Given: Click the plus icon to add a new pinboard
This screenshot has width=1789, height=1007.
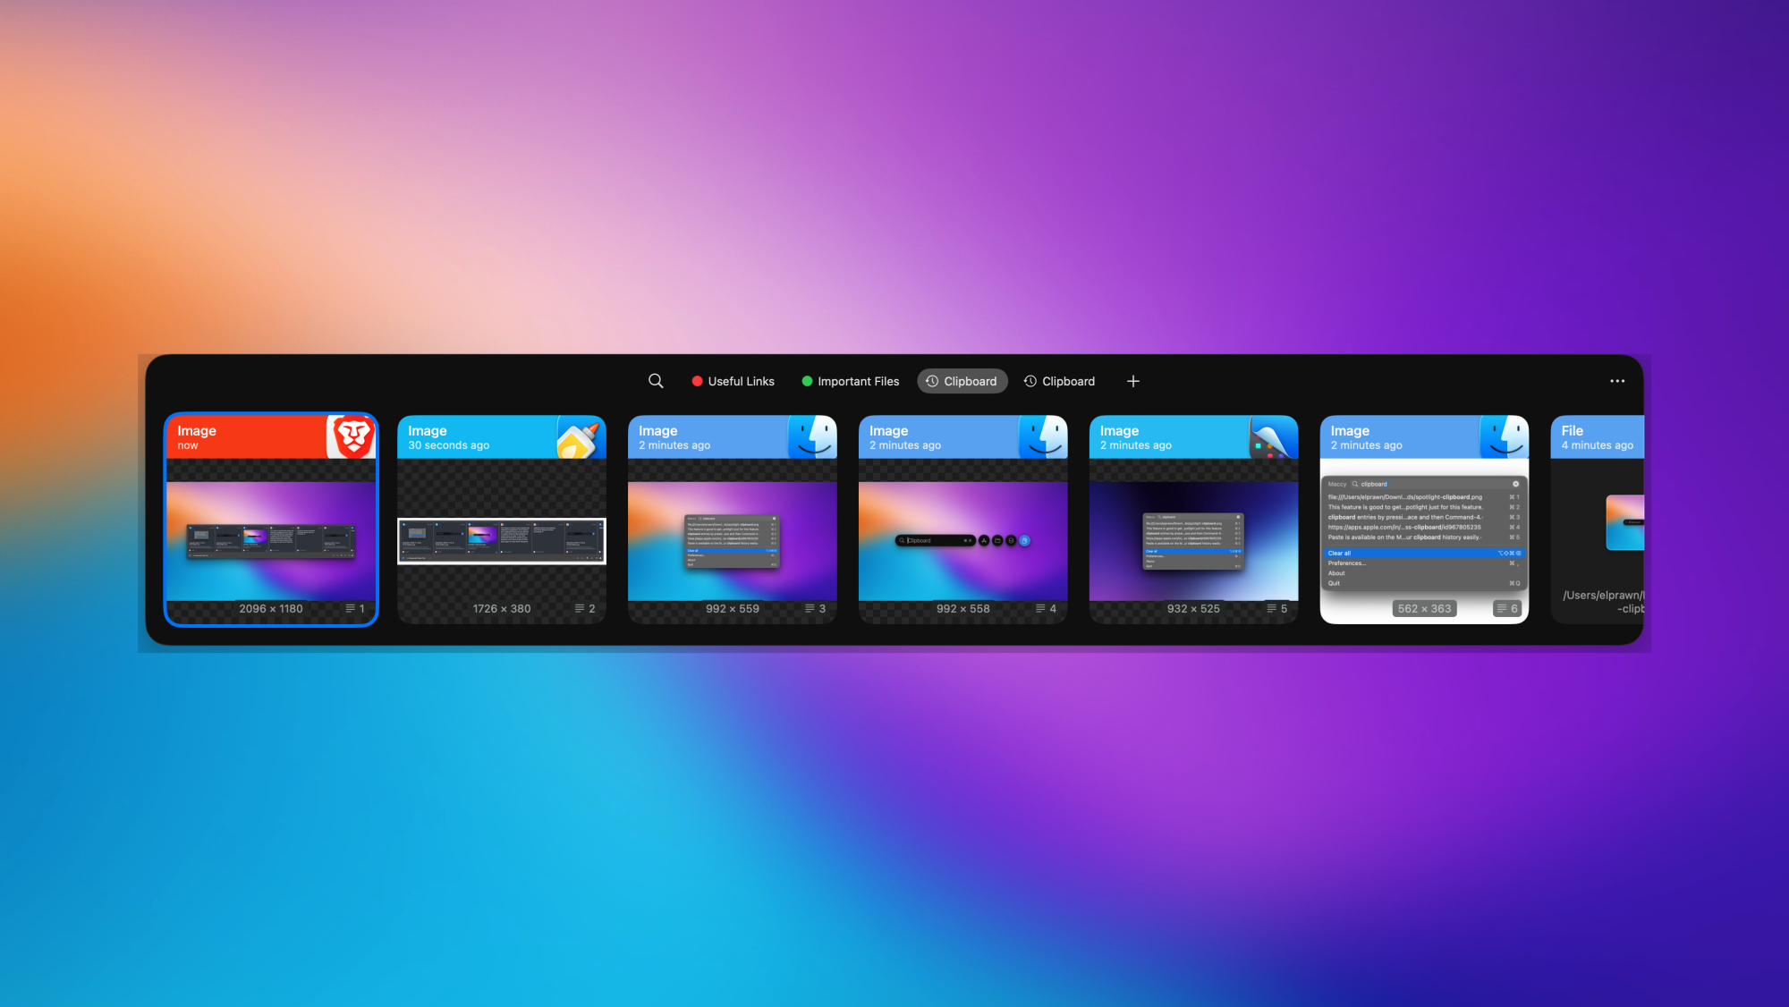Looking at the screenshot, I should pos(1132,380).
